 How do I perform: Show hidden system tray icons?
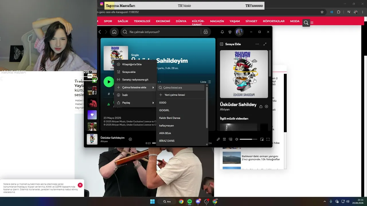tap(325, 201)
